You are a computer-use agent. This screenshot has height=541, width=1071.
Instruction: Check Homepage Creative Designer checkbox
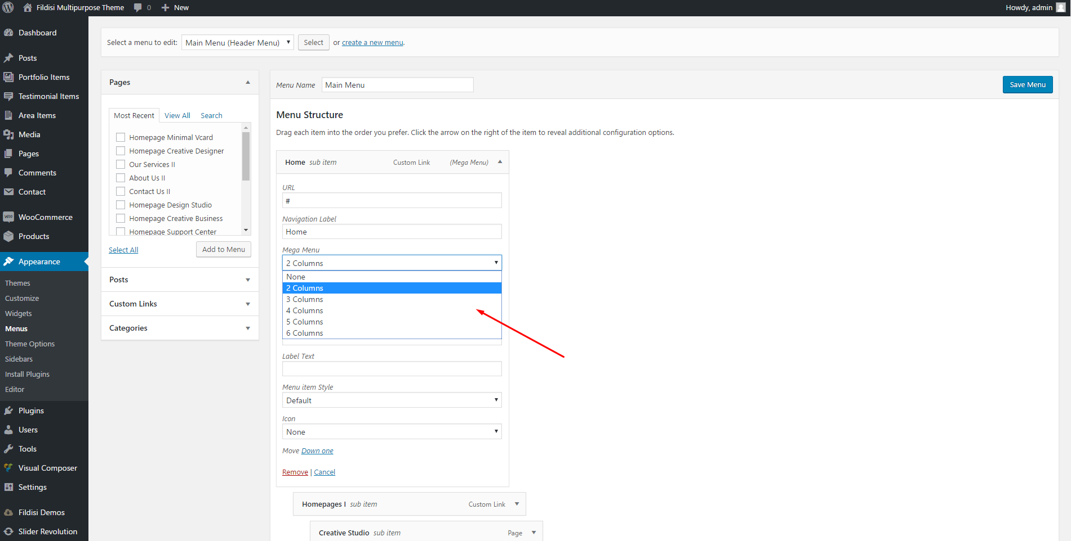coord(121,151)
